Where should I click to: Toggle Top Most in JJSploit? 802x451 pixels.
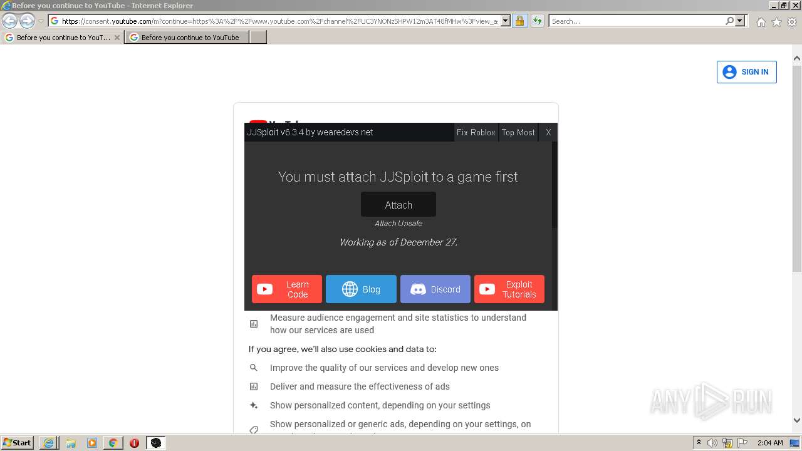(x=518, y=132)
